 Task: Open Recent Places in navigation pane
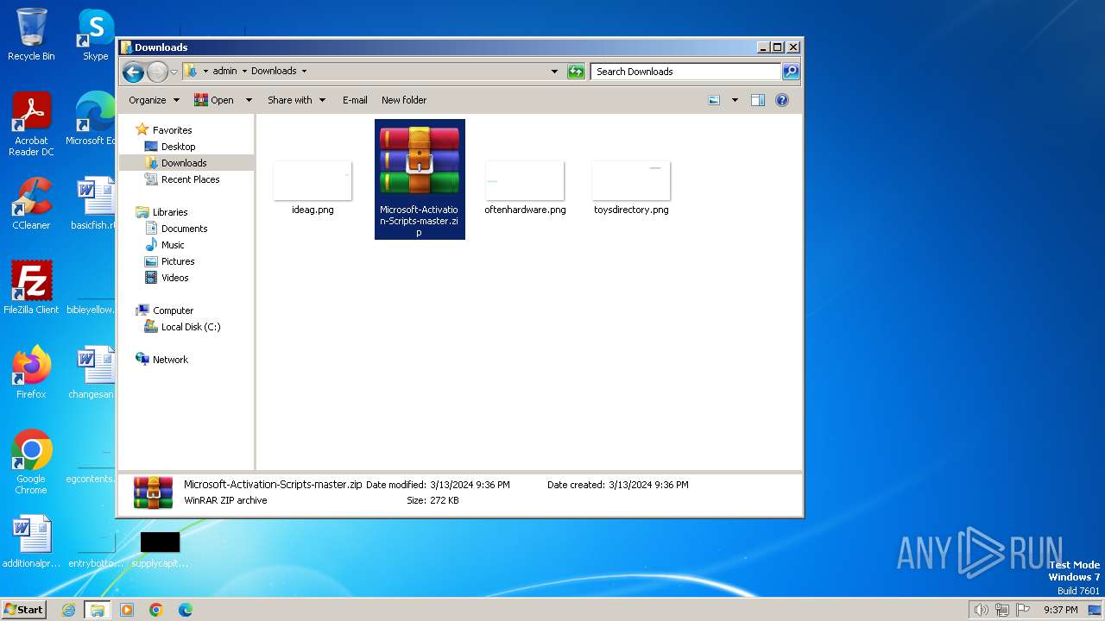pos(190,179)
